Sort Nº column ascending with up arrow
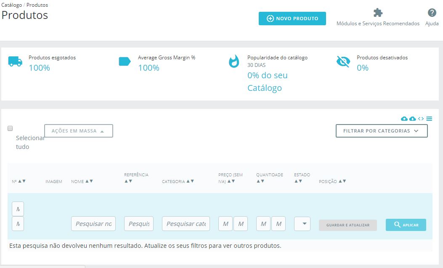 tap(20, 181)
